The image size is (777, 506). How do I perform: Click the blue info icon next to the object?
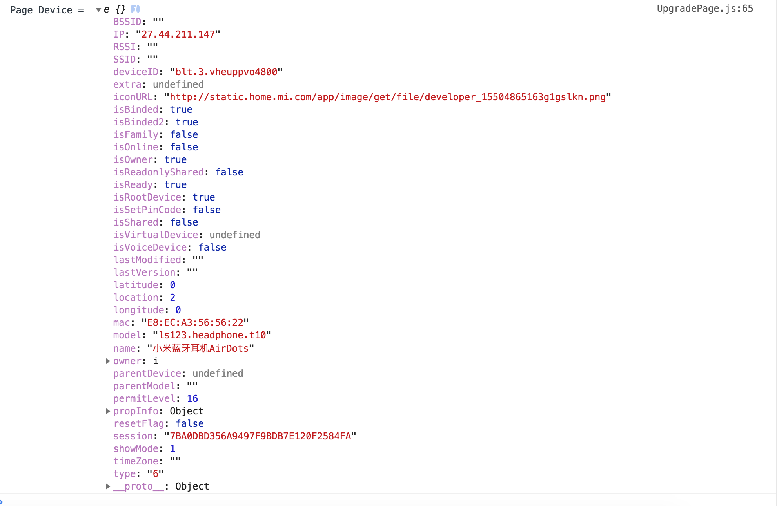click(135, 9)
